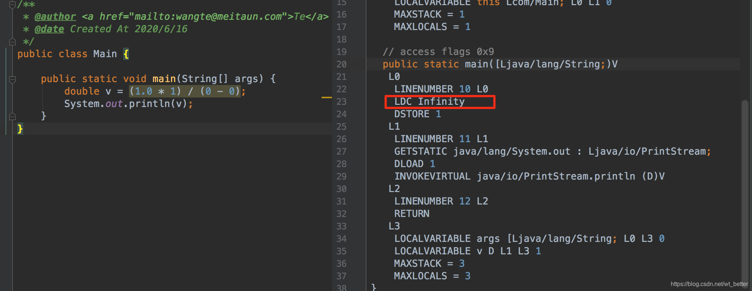This screenshot has height=291, width=752.
Task: Click line number 37 in bytecode gutter
Action: click(341, 276)
